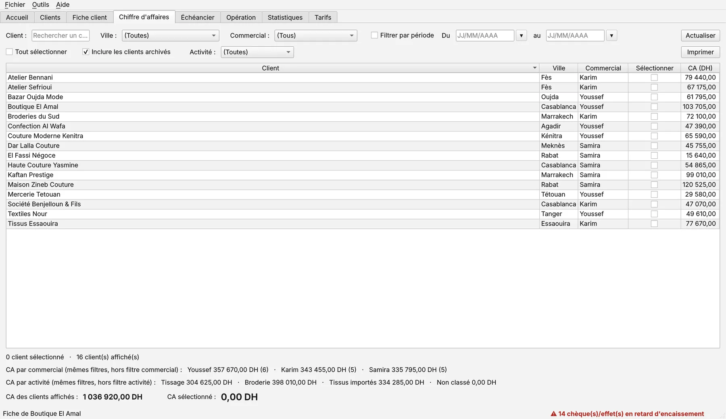Open the Commercial filter dropdown
Viewport: 726px width, 419px height.
click(316, 35)
